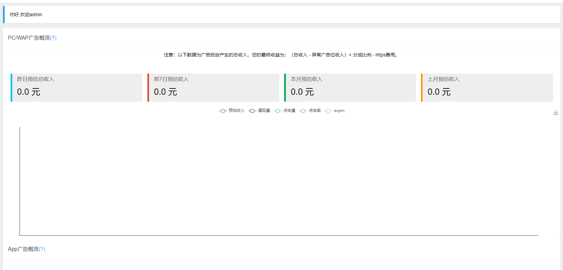Download the chart as image

556,113
